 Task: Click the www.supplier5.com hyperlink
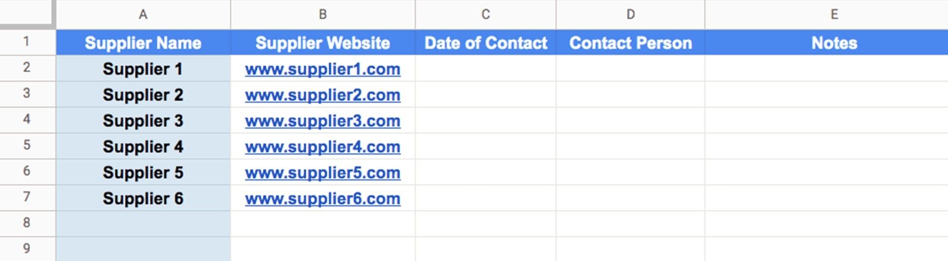(323, 173)
